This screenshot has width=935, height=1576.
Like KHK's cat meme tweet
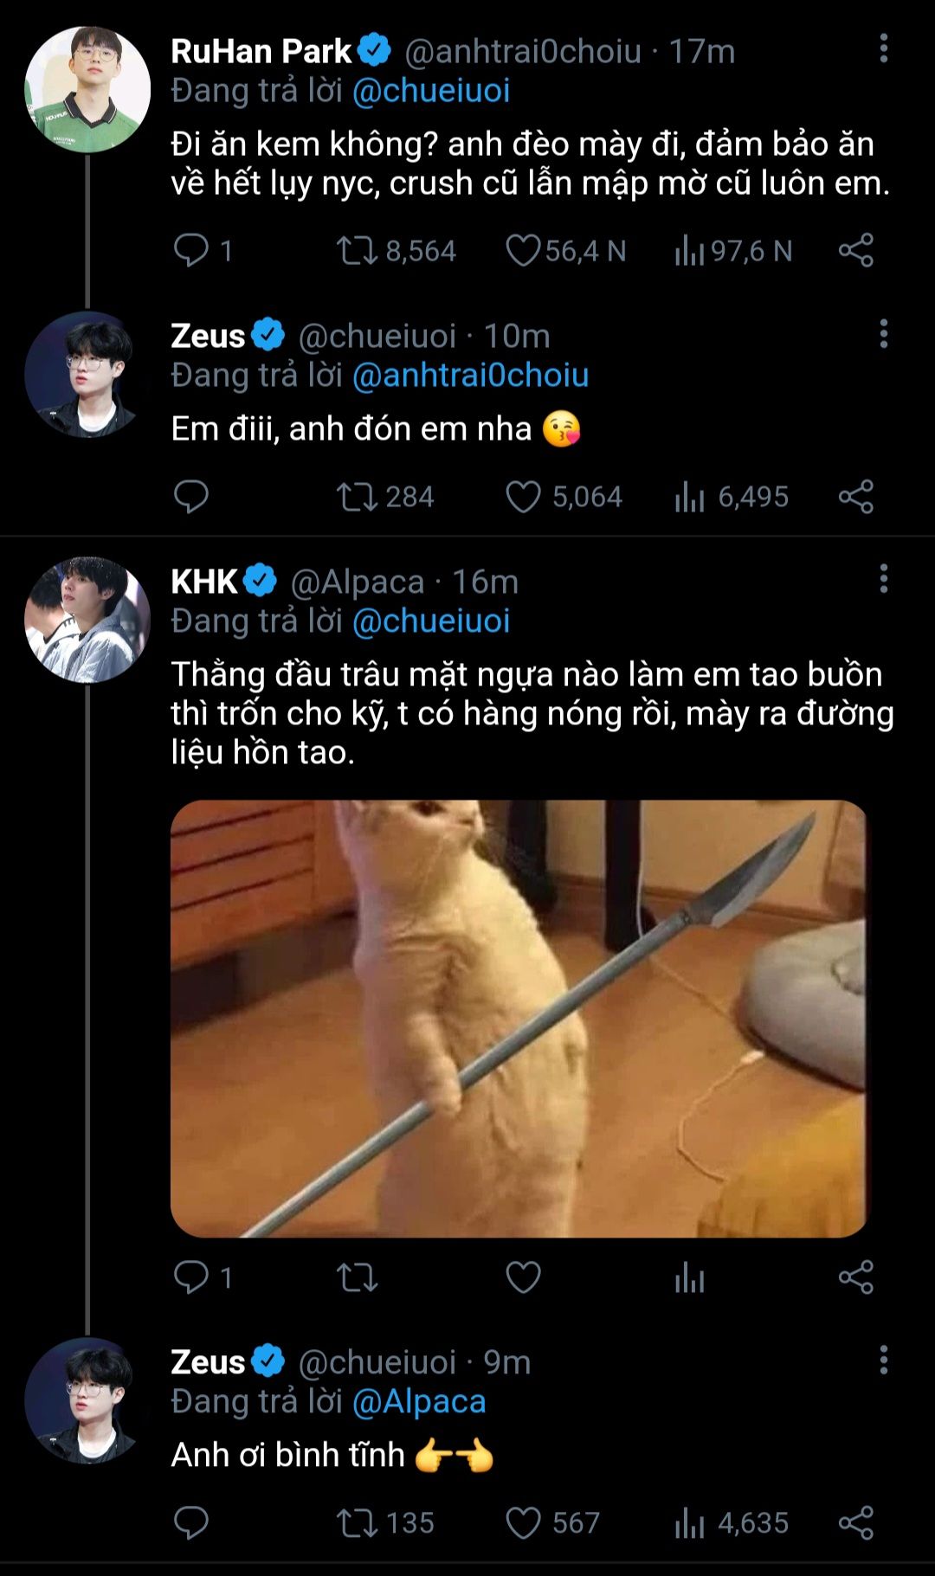523,1277
